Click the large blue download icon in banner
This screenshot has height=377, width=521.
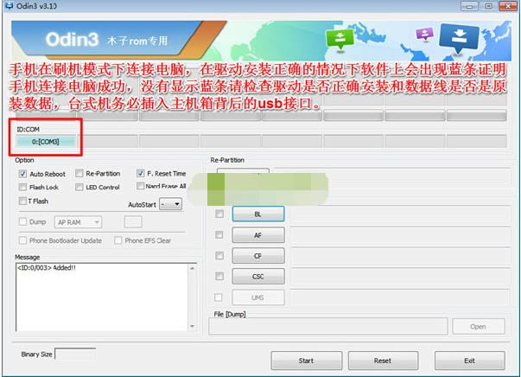[x=460, y=37]
